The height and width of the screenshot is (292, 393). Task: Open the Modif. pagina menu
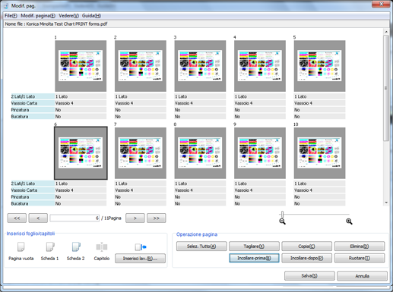[38, 16]
